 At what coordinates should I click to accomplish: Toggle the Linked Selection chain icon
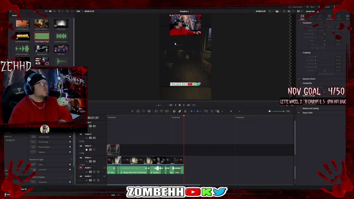[180, 111]
